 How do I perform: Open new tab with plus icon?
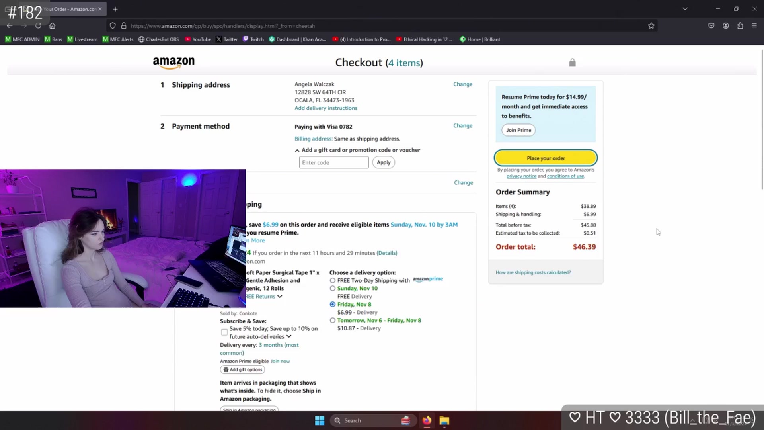pyautogui.click(x=115, y=9)
